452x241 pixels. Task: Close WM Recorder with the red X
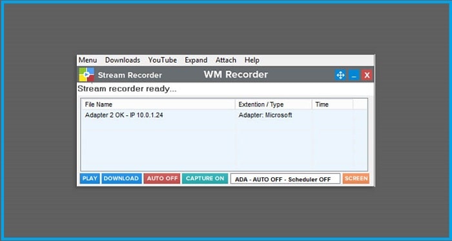point(367,75)
